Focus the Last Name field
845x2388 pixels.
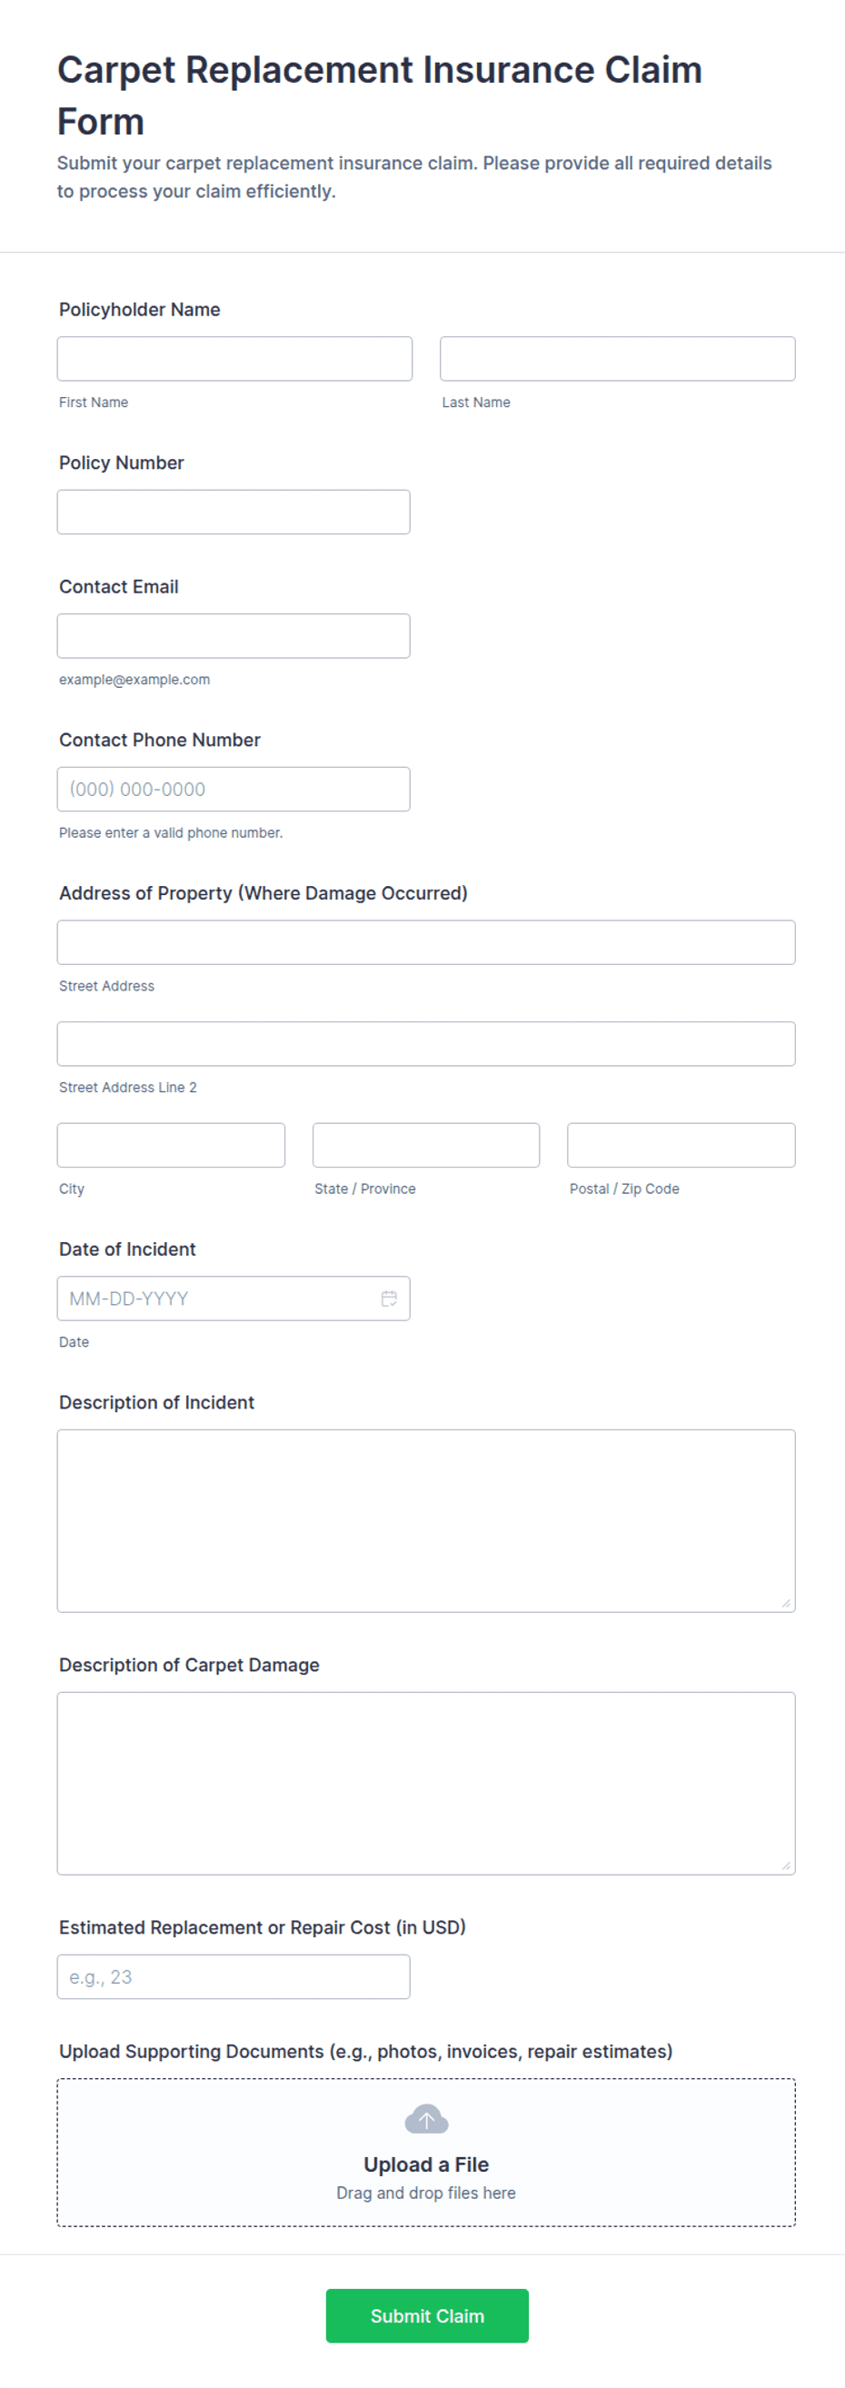(617, 359)
